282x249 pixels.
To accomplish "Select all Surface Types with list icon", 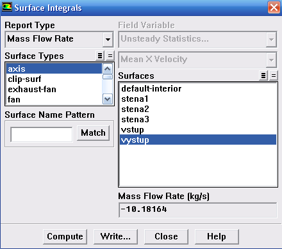I will tap(100, 56).
